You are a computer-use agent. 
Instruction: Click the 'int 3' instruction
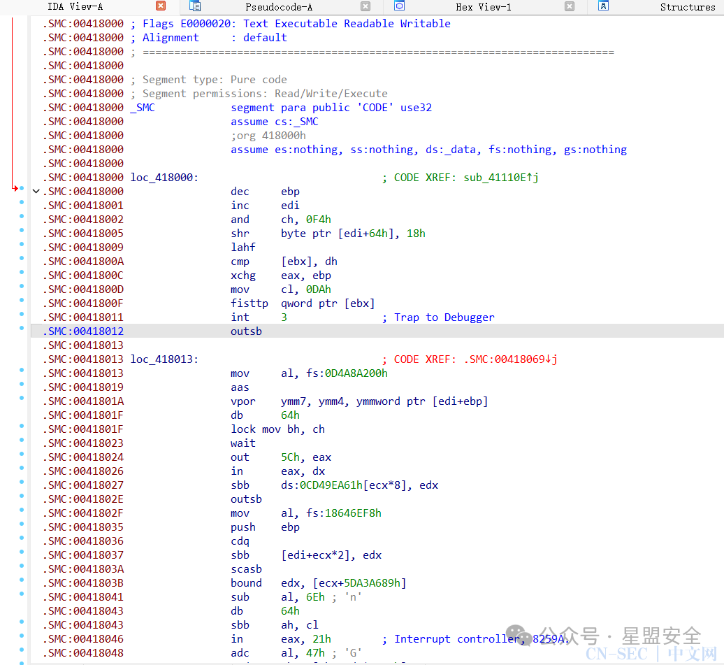(259, 317)
